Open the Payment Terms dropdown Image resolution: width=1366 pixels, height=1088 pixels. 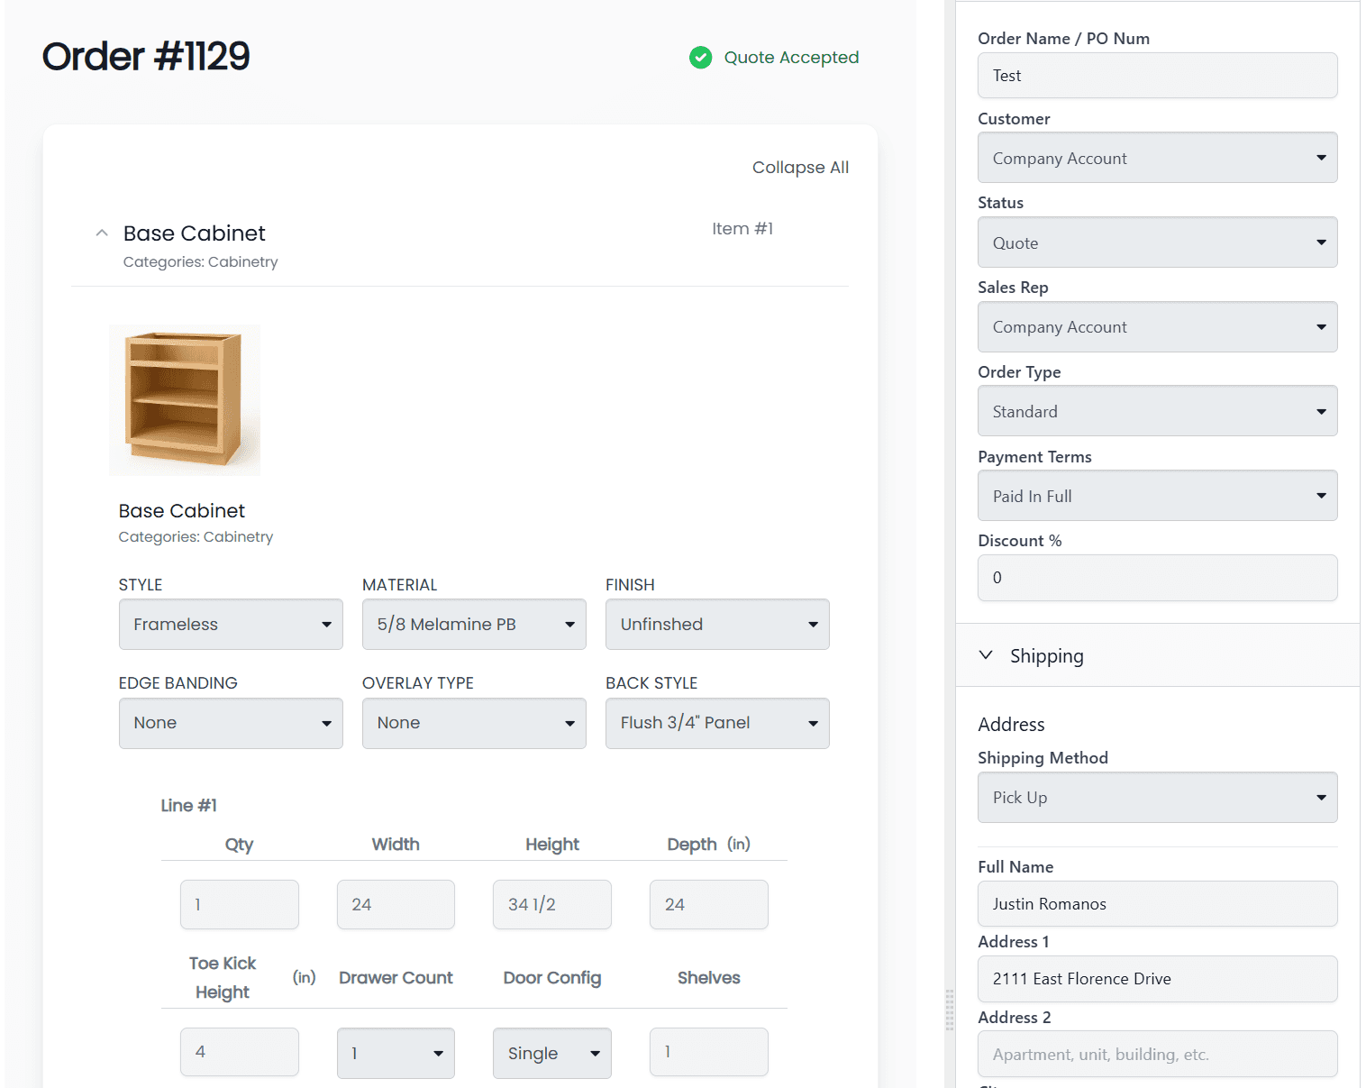click(1157, 495)
